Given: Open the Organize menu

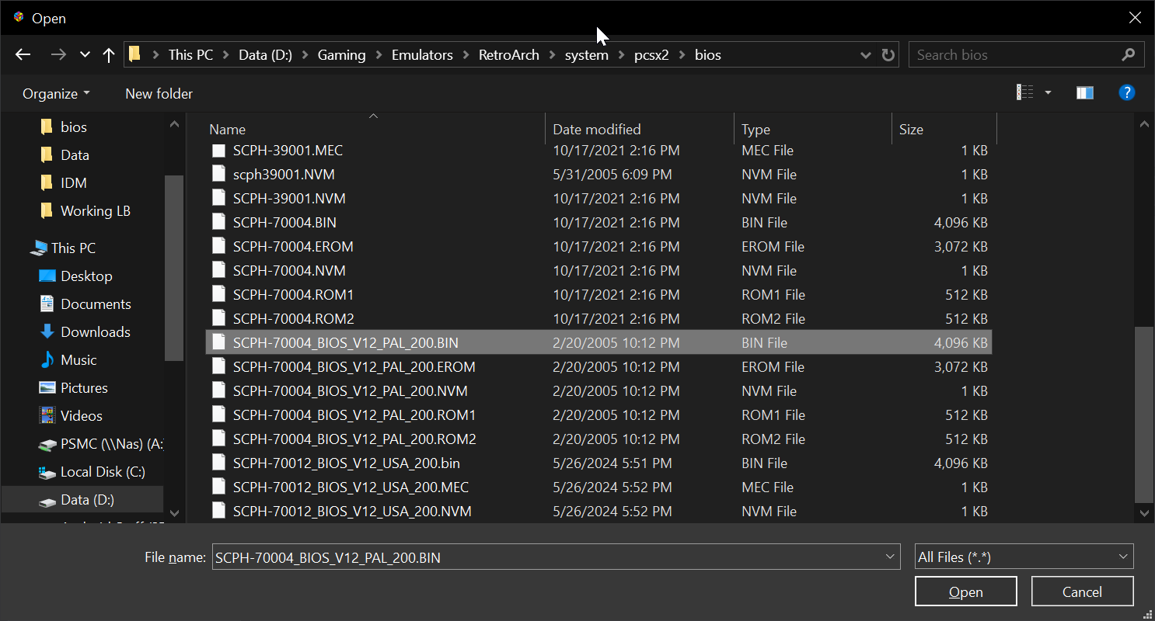Looking at the screenshot, I should click(56, 93).
